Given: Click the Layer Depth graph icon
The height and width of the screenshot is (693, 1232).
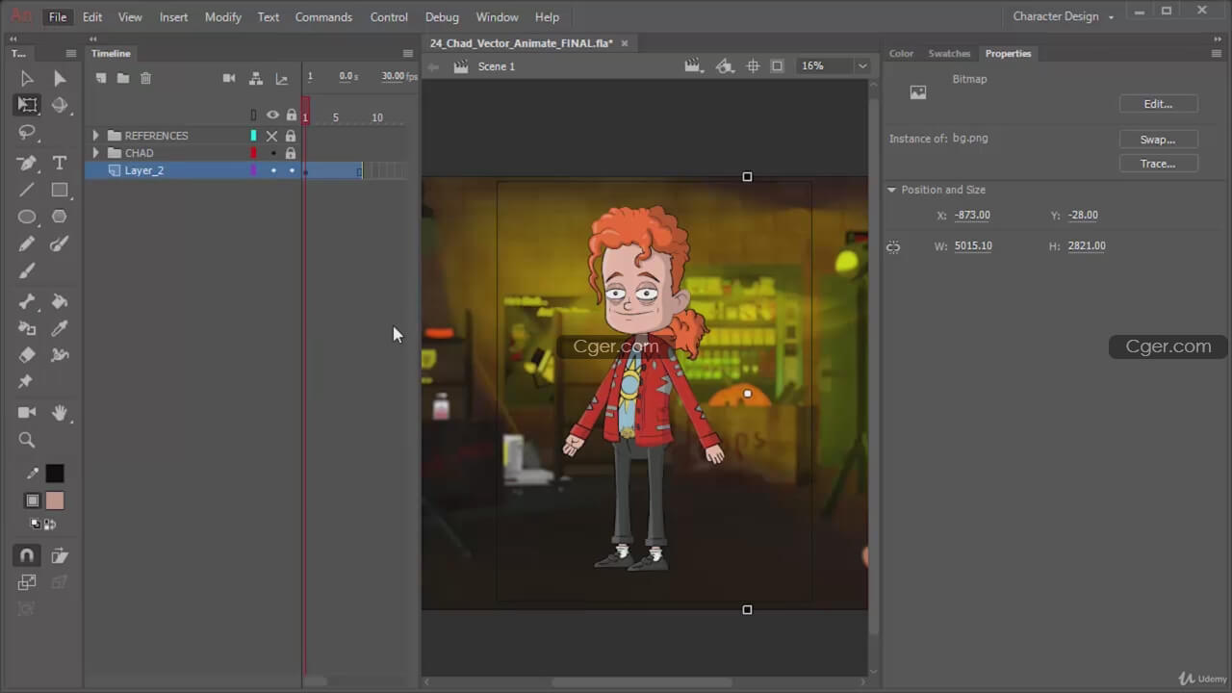Looking at the screenshot, I should pyautogui.click(x=281, y=78).
